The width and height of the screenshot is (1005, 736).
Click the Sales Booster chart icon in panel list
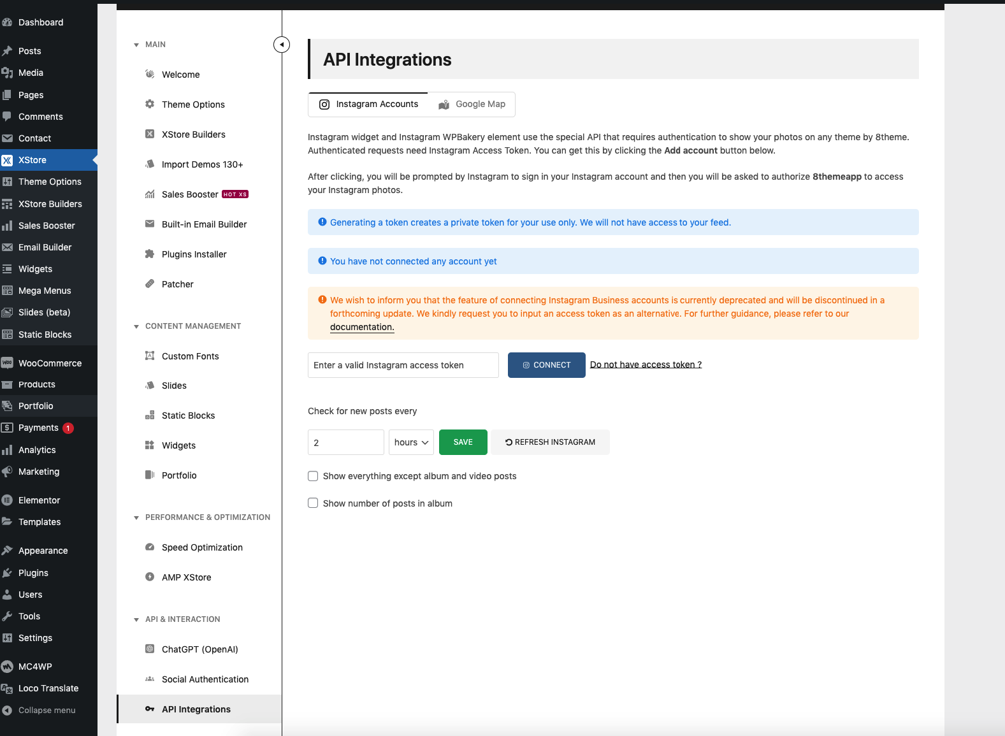tap(150, 194)
